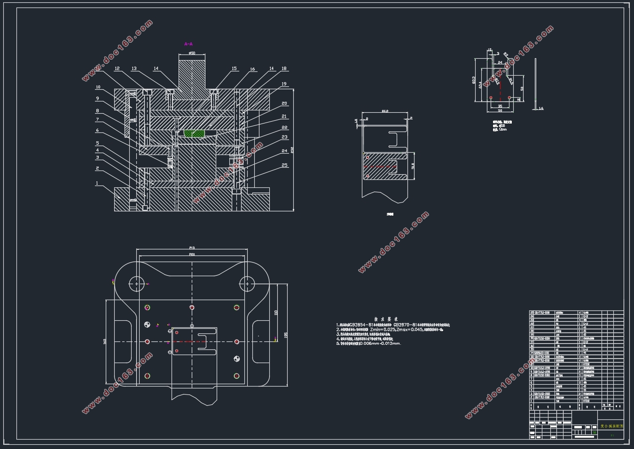Click part callout number 3

click(97, 158)
